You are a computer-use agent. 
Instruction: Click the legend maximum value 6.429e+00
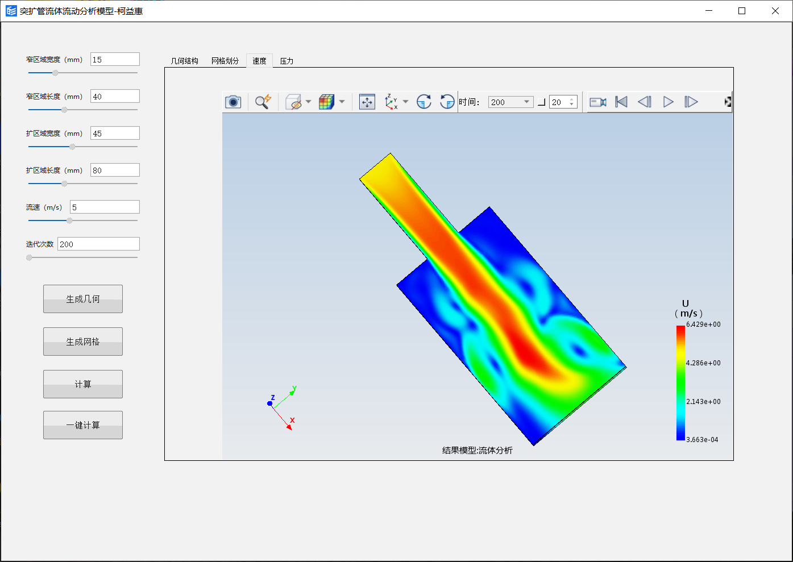pos(703,324)
